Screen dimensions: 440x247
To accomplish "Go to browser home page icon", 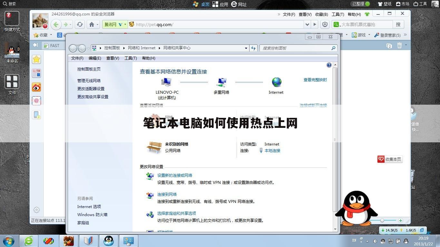I will point(92,24).
